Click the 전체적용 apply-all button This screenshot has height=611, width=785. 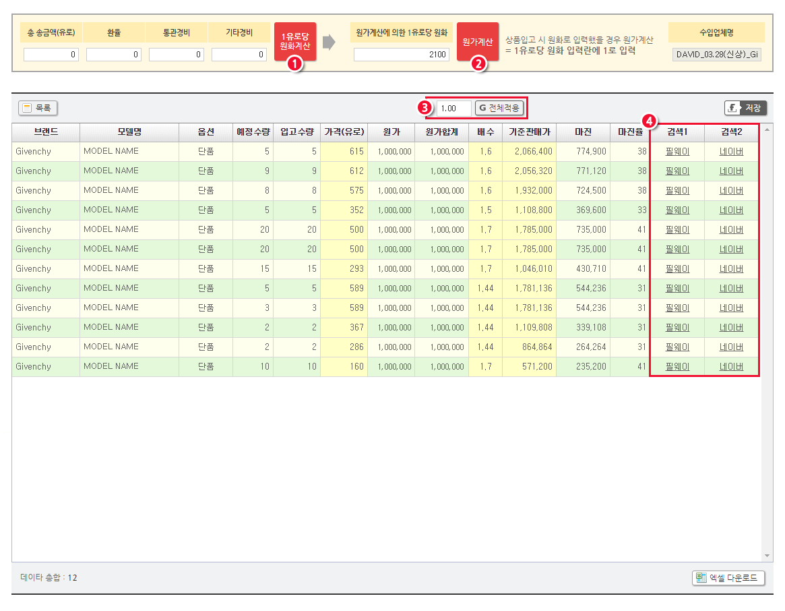point(499,108)
